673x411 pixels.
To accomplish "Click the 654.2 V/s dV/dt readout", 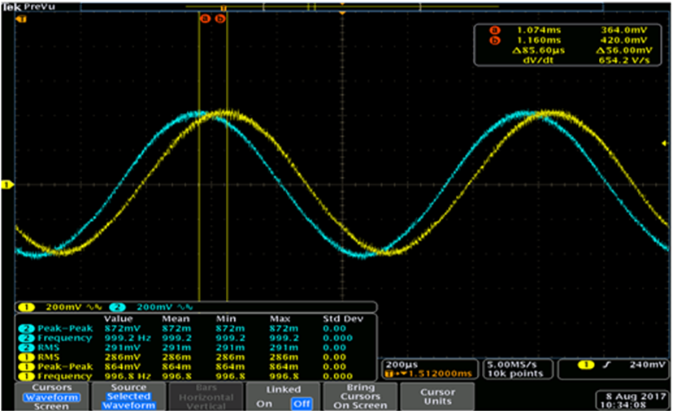I will pyautogui.click(x=624, y=60).
